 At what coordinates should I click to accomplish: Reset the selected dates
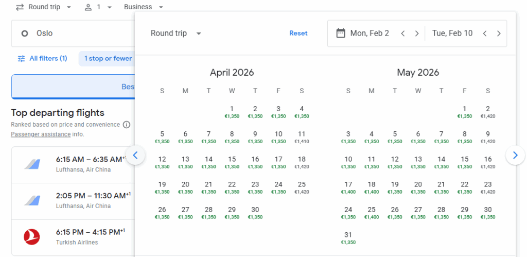[298, 33]
